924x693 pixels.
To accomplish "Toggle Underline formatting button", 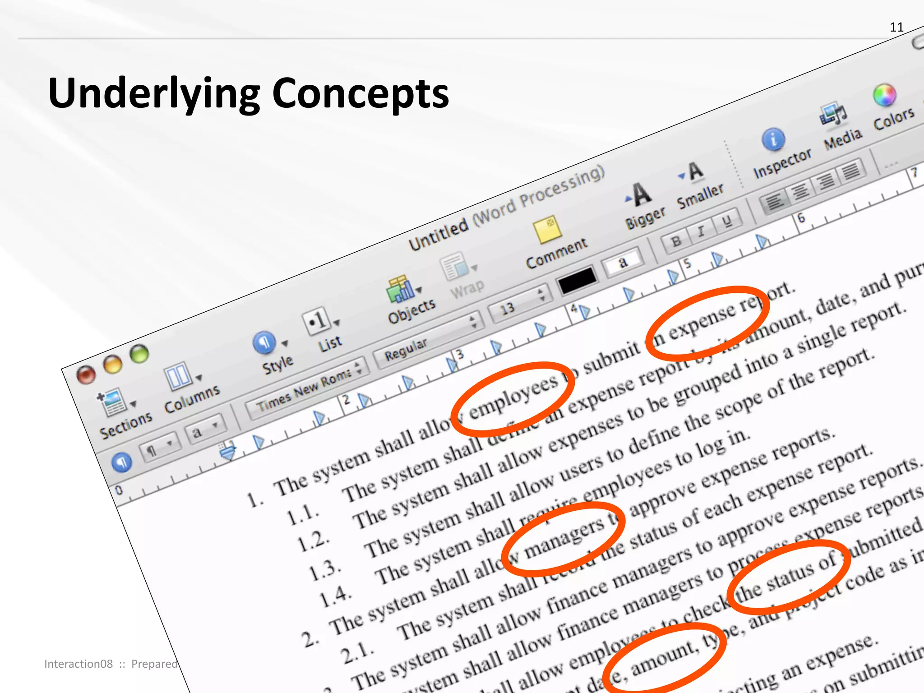I will point(726,221).
